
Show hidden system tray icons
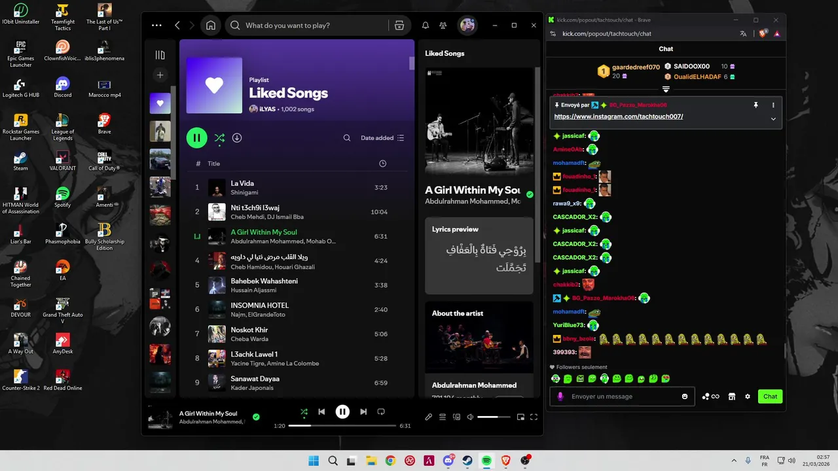tap(733, 461)
